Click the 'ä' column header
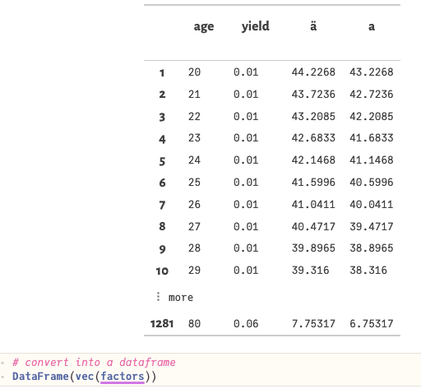This screenshot has width=421, height=389. (313, 26)
